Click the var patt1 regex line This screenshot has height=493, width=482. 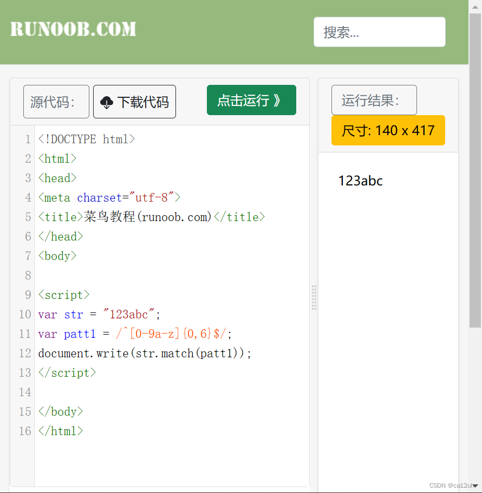135,334
